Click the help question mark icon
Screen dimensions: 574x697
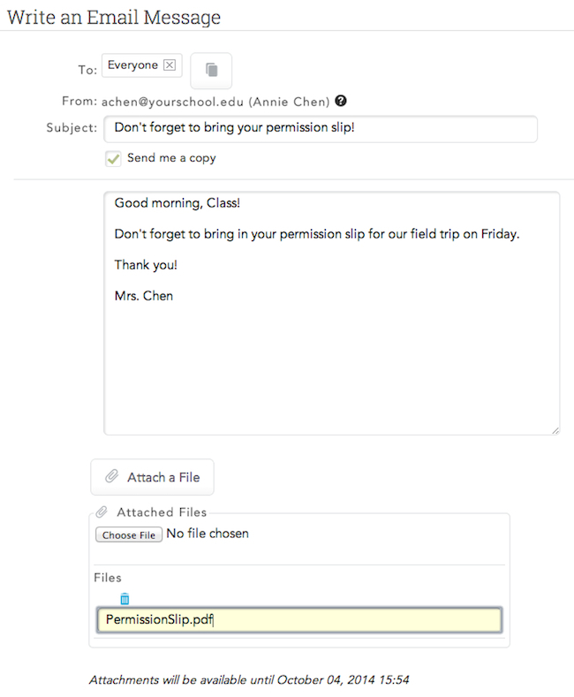pyautogui.click(x=340, y=101)
